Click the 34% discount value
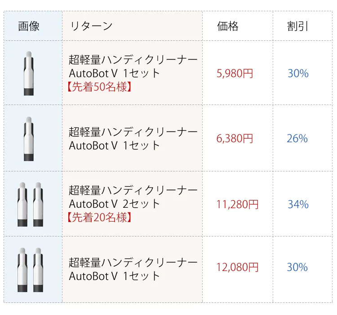The width and height of the screenshot is (337, 315). click(x=298, y=205)
